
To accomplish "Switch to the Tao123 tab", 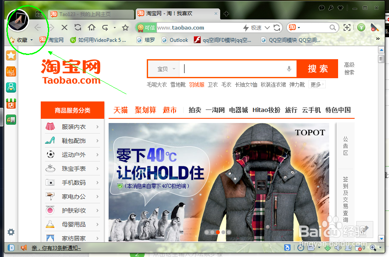I will (91, 14).
